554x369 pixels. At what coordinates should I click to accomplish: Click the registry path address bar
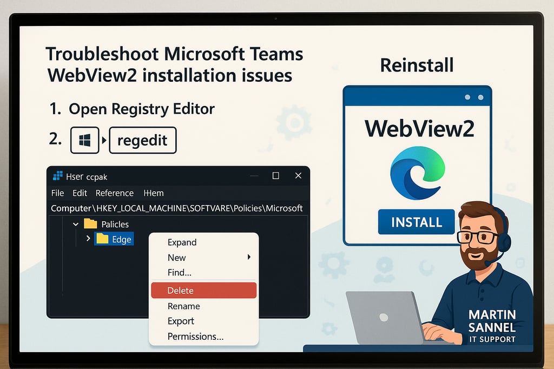(177, 208)
